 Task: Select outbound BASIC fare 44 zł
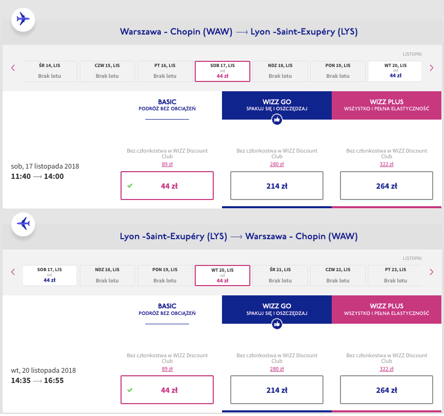click(x=167, y=186)
